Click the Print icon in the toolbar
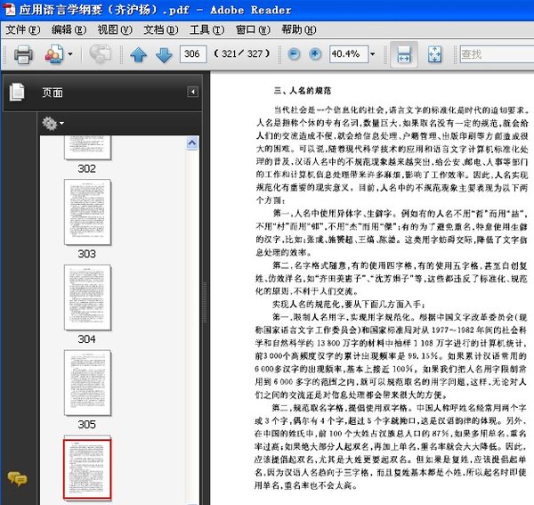534x505 pixels. pyautogui.click(x=23, y=55)
